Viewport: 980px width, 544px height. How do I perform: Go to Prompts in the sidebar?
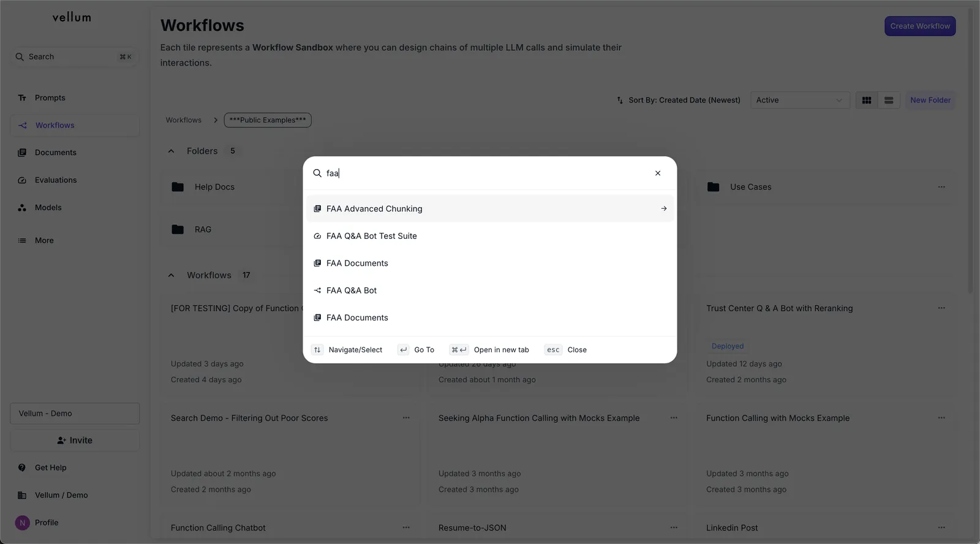75,98
